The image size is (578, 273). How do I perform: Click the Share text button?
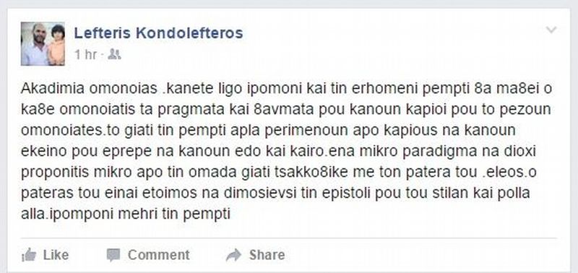point(267,254)
